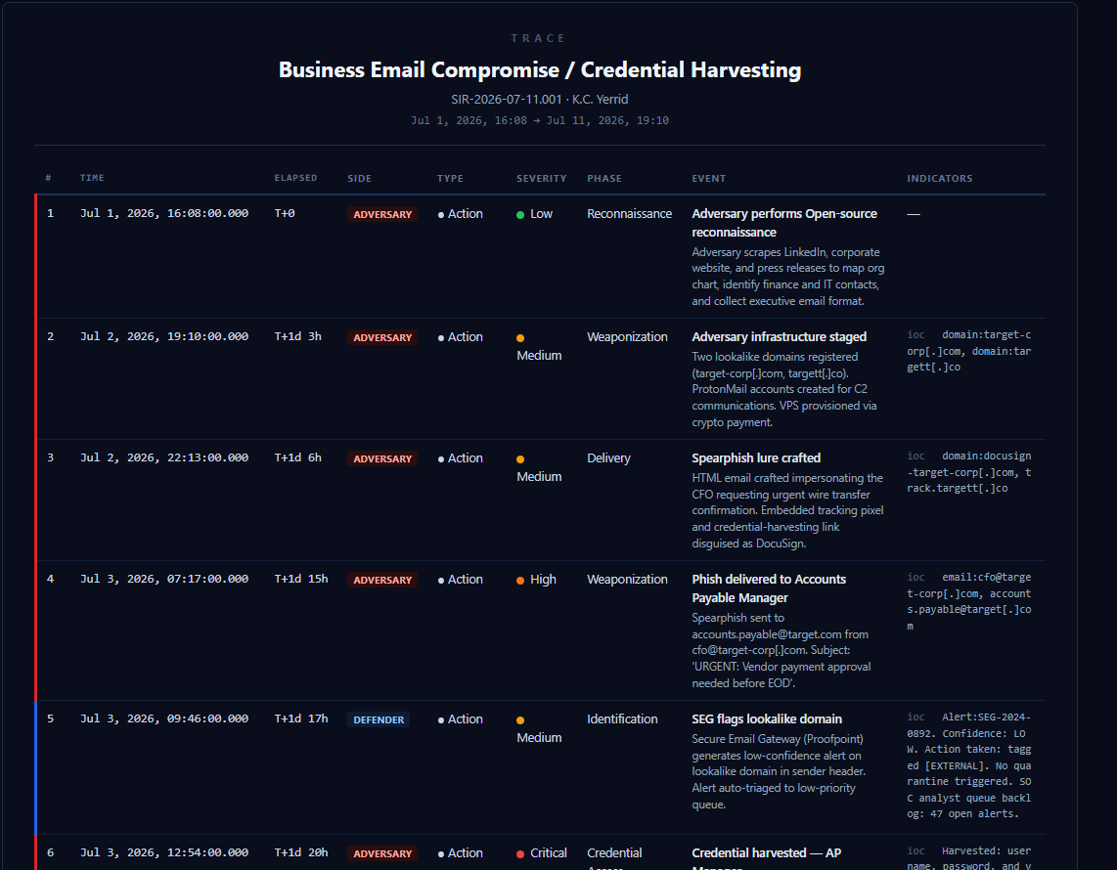Select the DEFENDER badge in row 5
The width and height of the screenshot is (1117, 870).
click(x=379, y=719)
